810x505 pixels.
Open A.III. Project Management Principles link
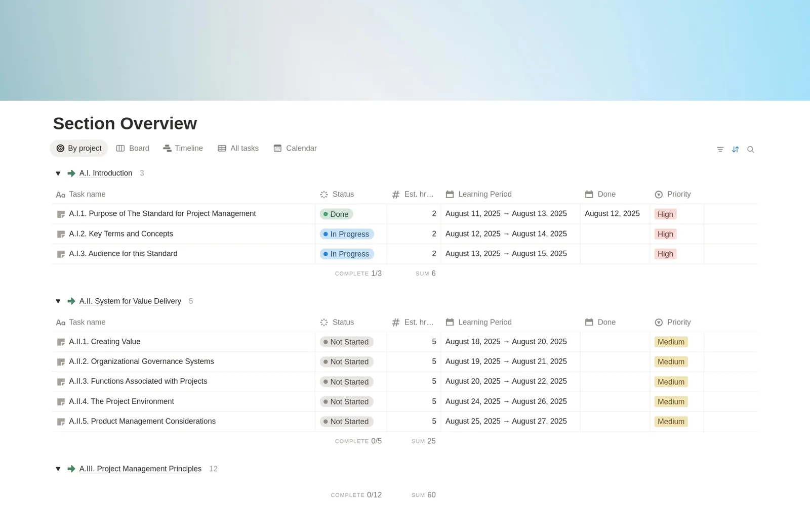tap(140, 469)
